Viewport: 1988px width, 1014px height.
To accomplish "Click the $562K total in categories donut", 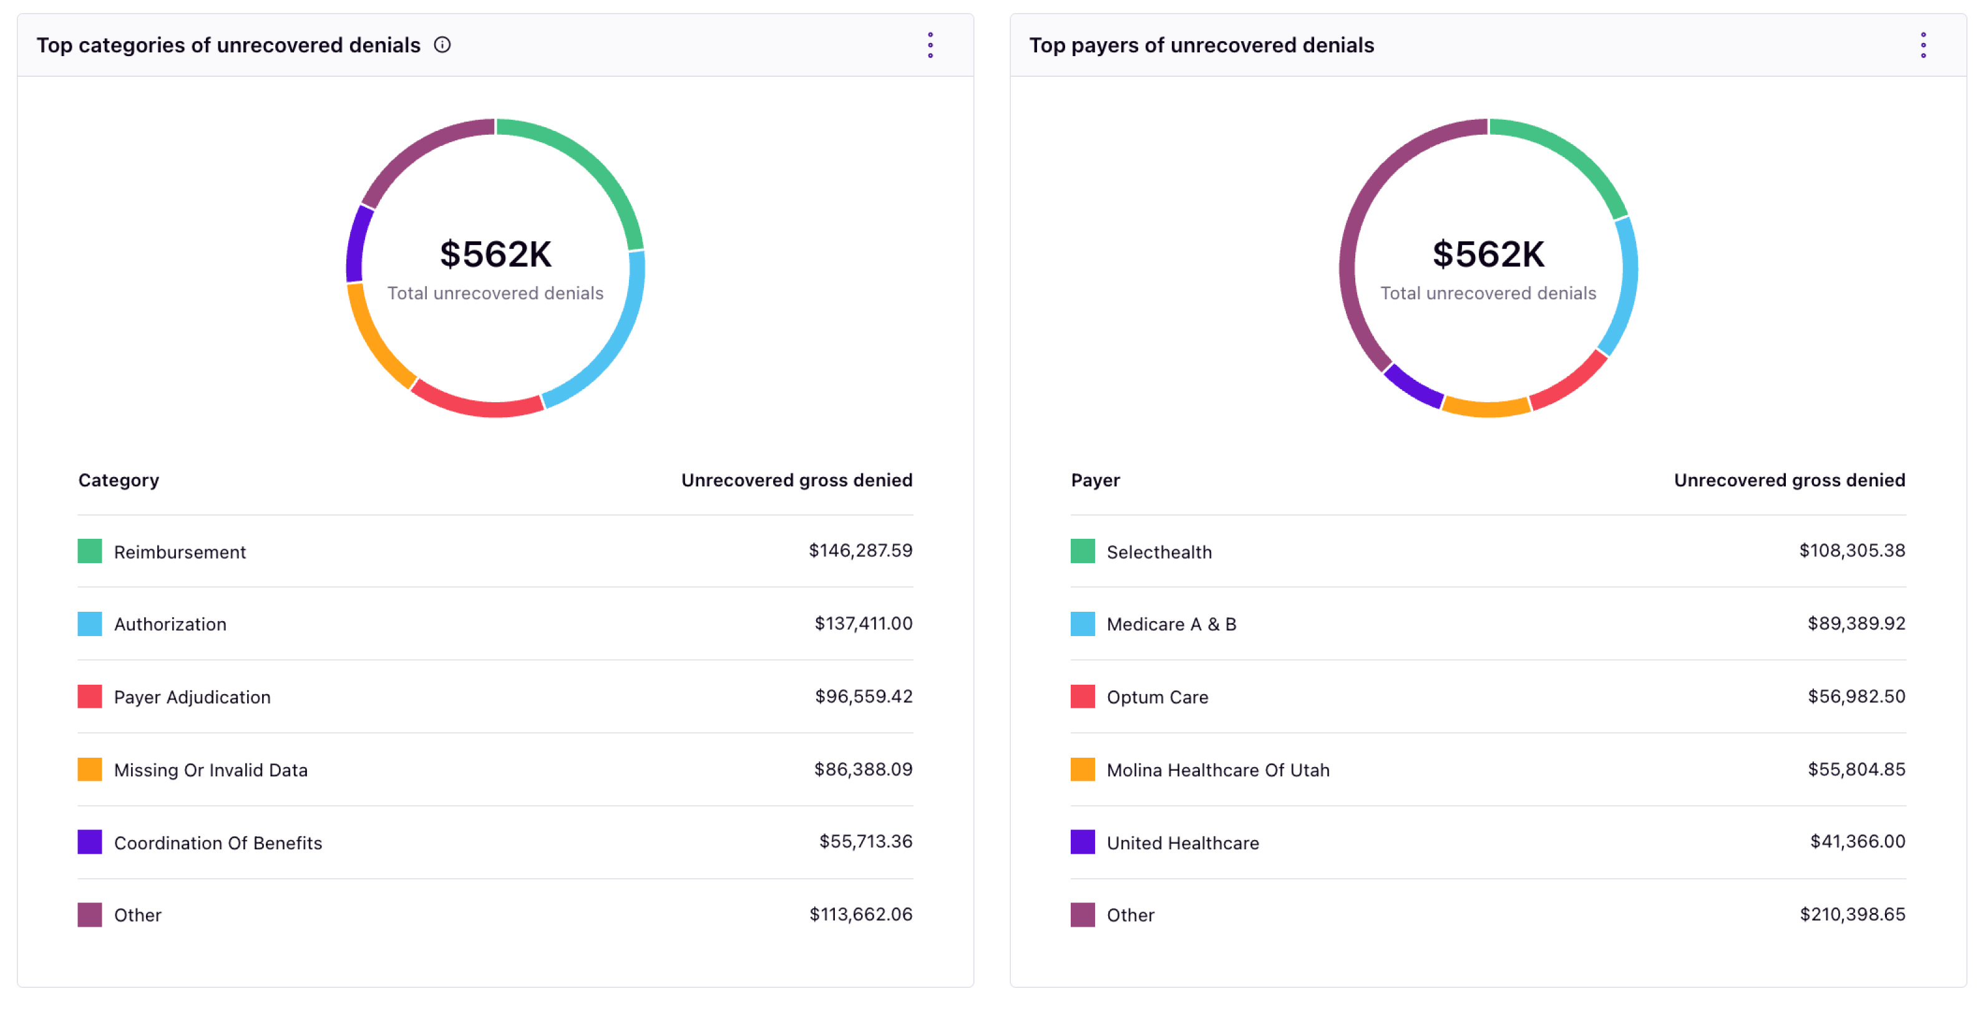I will click(495, 254).
